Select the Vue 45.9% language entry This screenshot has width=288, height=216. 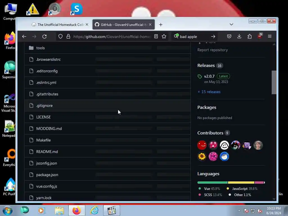click(x=209, y=189)
